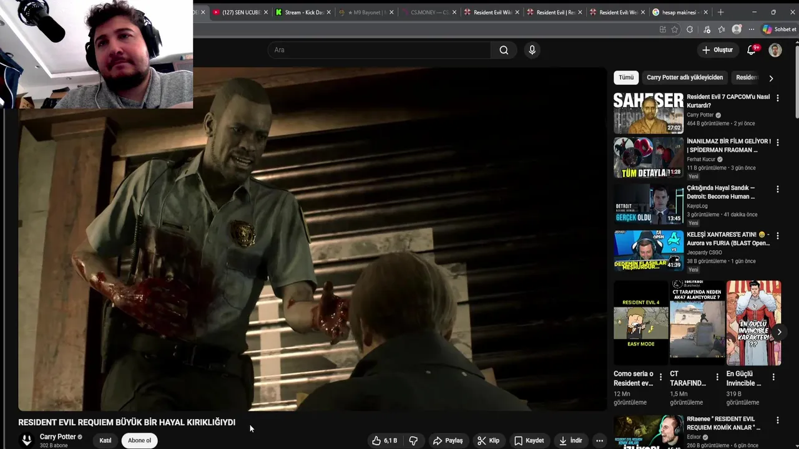
Task: Click the Kaydet save button
Action: (529, 440)
